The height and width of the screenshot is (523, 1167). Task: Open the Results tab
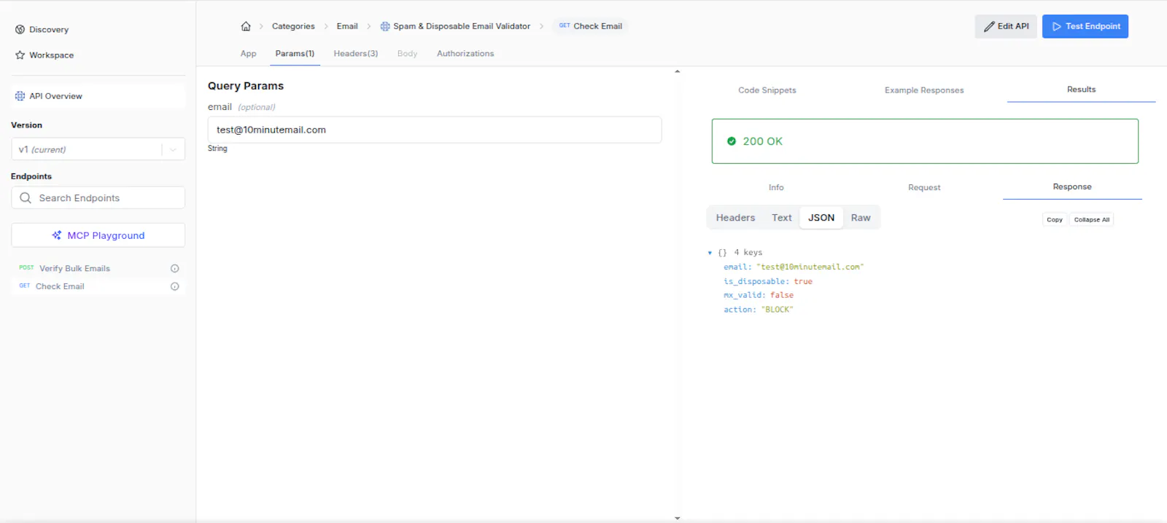point(1081,90)
